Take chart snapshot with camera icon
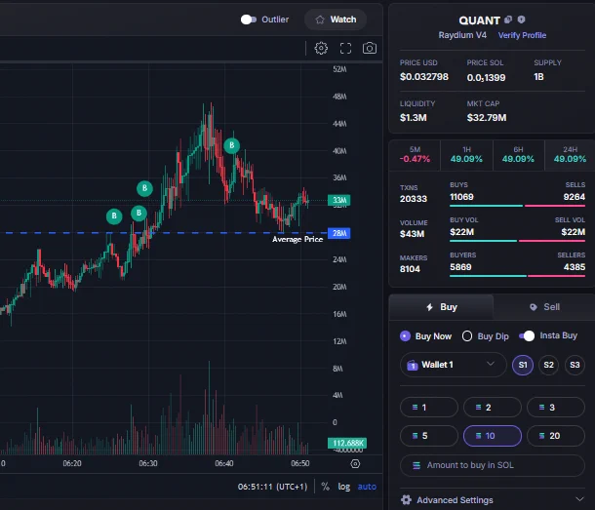This screenshot has height=510, width=595. pos(370,48)
